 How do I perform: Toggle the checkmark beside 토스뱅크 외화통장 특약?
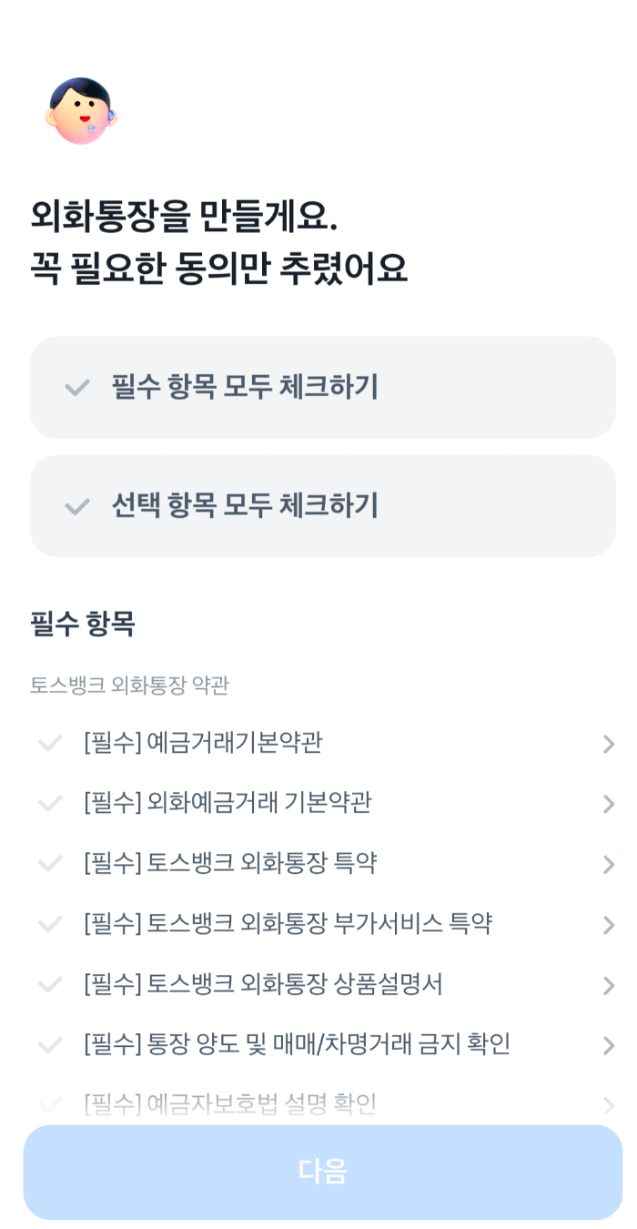[x=49, y=865]
